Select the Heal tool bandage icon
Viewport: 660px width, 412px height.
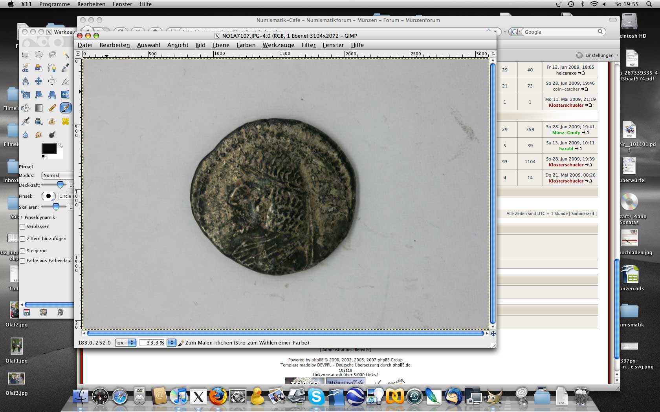(x=65, y=121)
